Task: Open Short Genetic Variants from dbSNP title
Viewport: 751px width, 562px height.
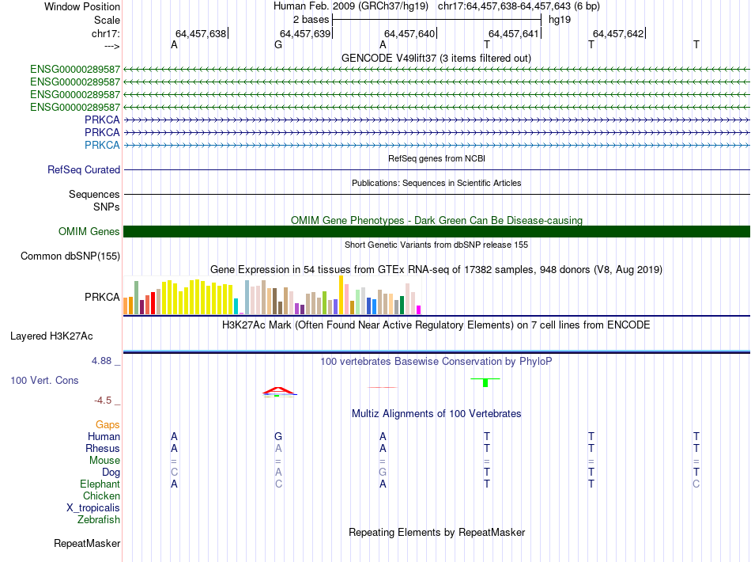Action: coord(436,245)
